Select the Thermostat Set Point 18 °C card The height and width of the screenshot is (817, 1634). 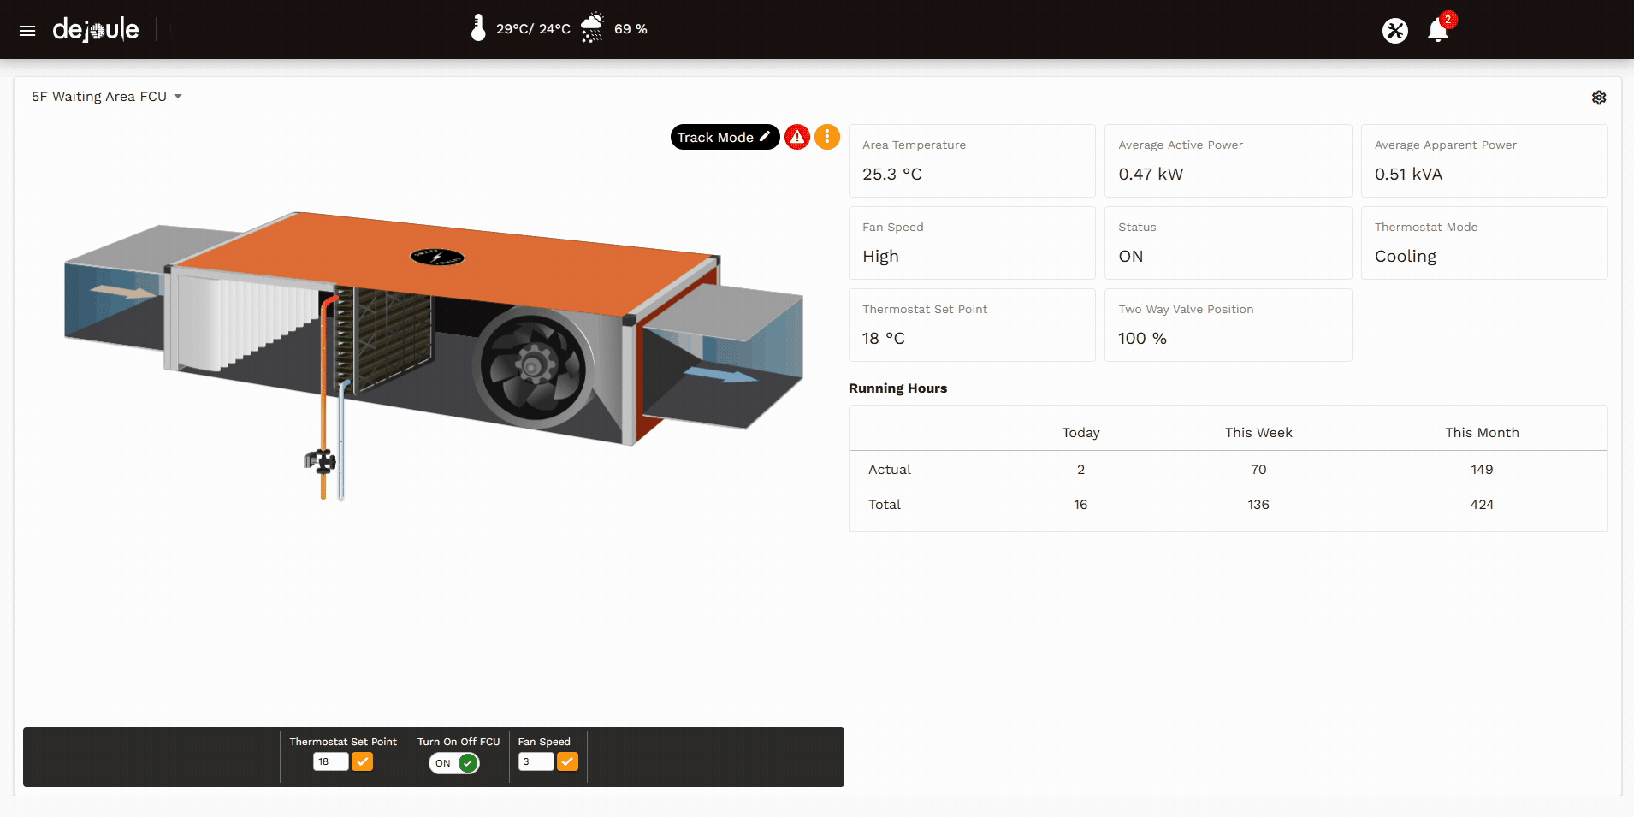[x=972, y=325]
